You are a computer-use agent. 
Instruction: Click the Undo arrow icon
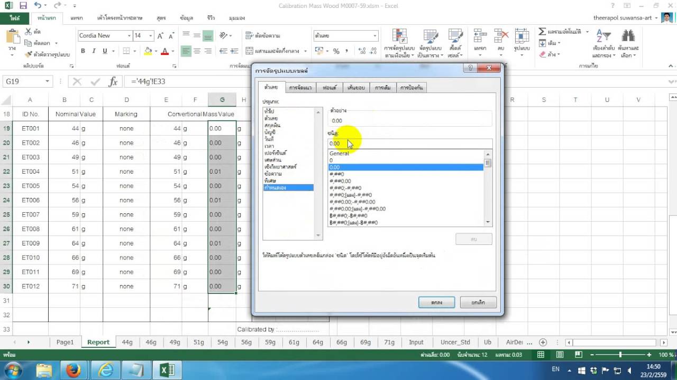tap(38, 5)
